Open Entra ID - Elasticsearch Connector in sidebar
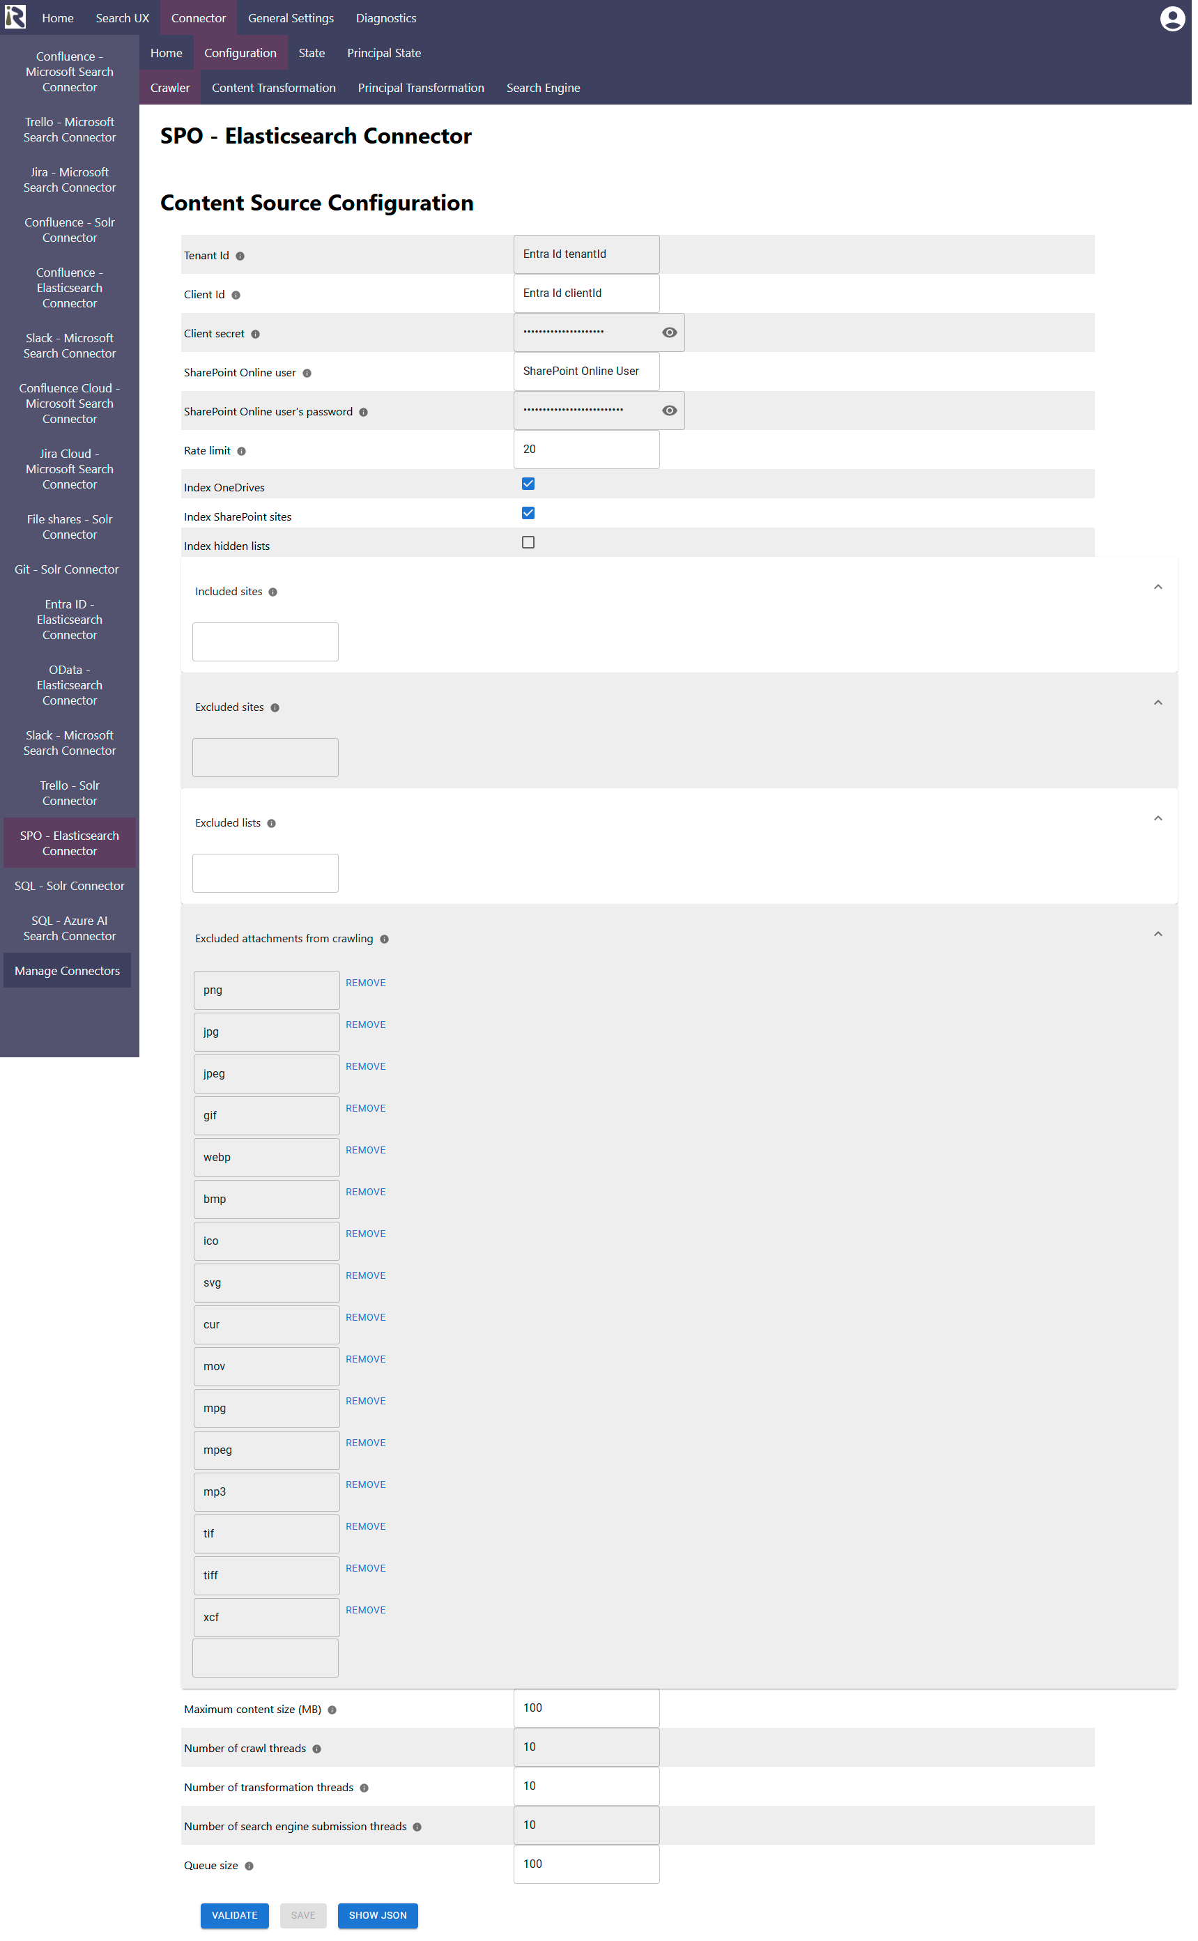The height and width of the screenshot is (1941, 1198). coord(70,620)
